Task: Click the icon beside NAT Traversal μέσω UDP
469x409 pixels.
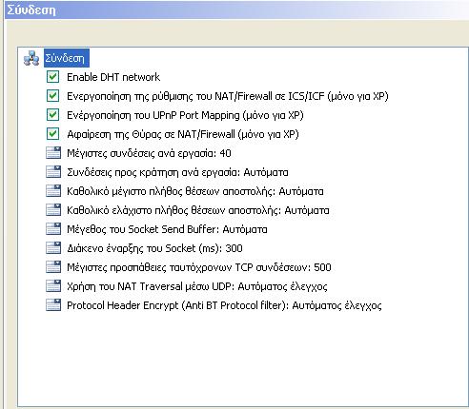Action: 53,286
